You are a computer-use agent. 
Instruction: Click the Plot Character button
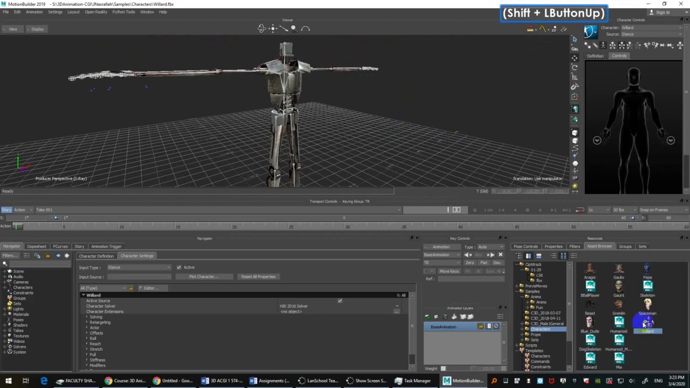203,277
